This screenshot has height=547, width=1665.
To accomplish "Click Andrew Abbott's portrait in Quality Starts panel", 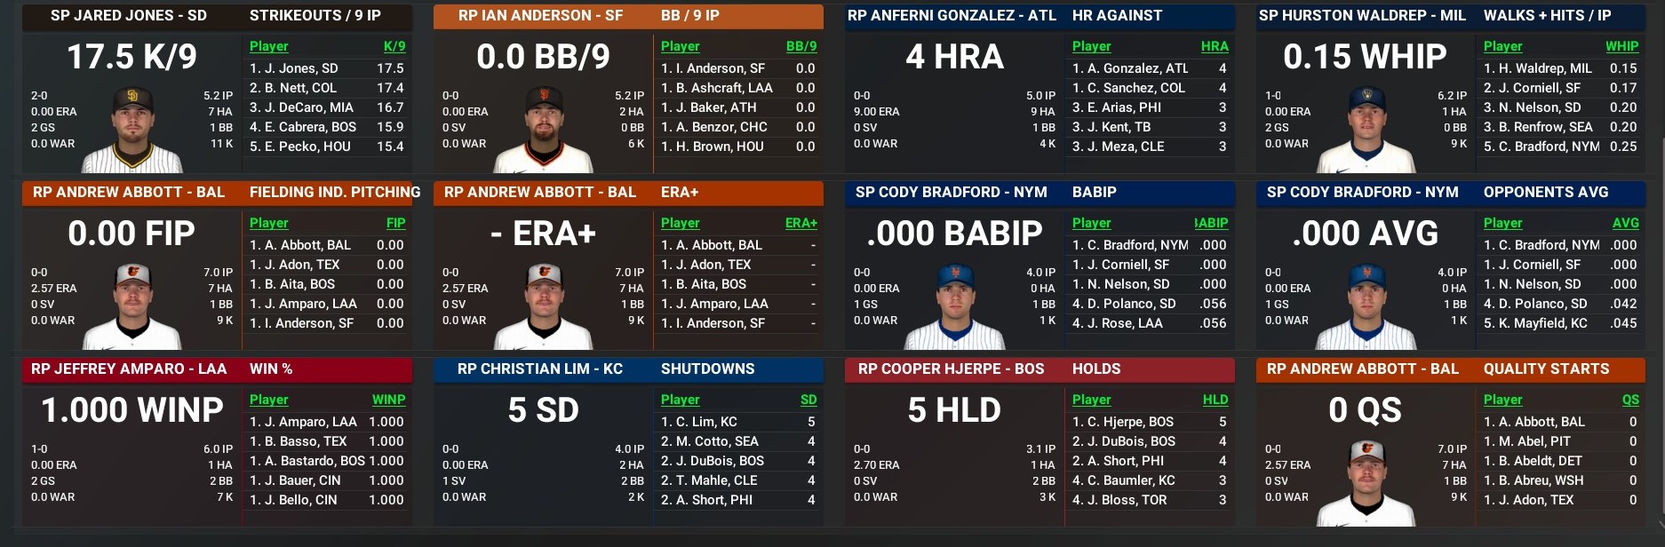I will pos(1366,483).
